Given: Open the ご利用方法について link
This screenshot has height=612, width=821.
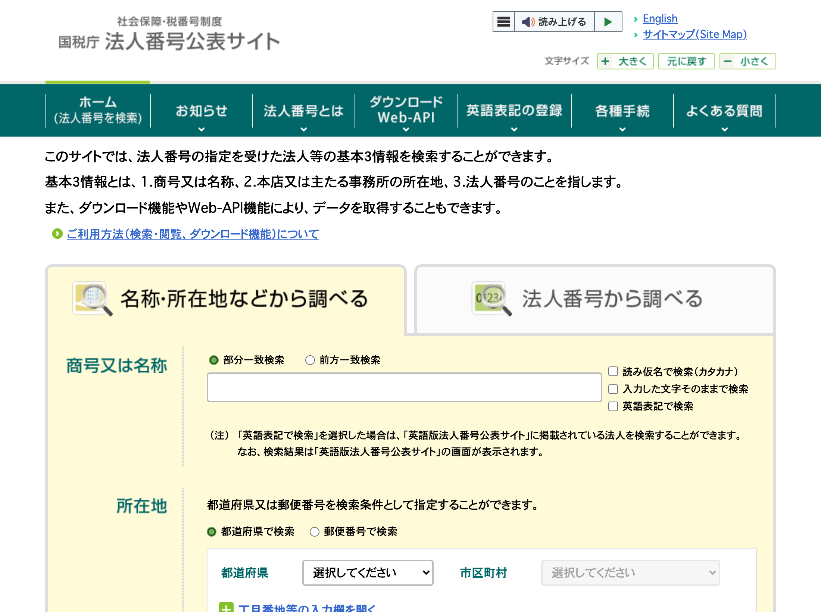Looking at the screenshot, I should coord(193,234).
